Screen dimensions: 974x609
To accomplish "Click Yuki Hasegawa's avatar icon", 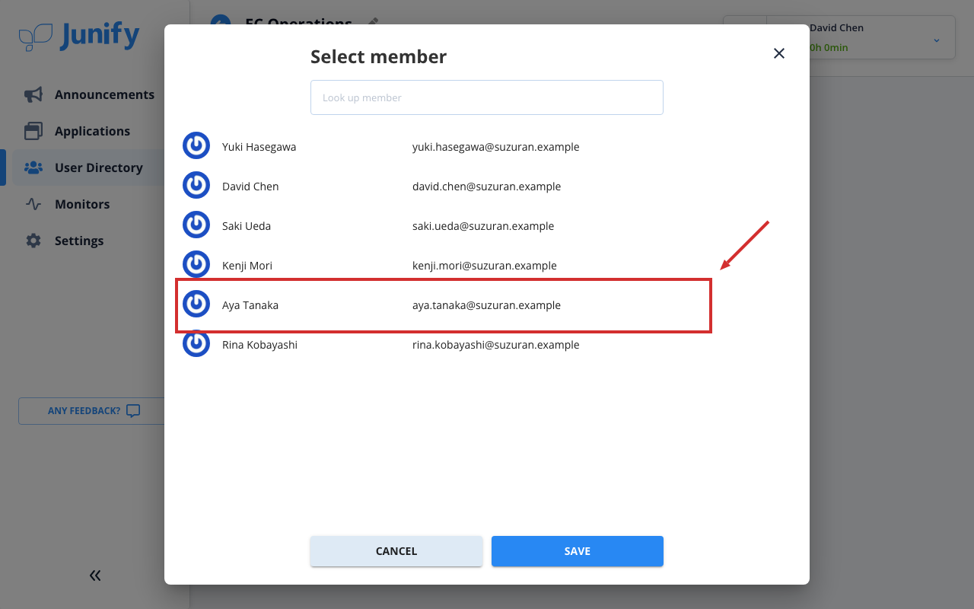I will coord(196,146).
